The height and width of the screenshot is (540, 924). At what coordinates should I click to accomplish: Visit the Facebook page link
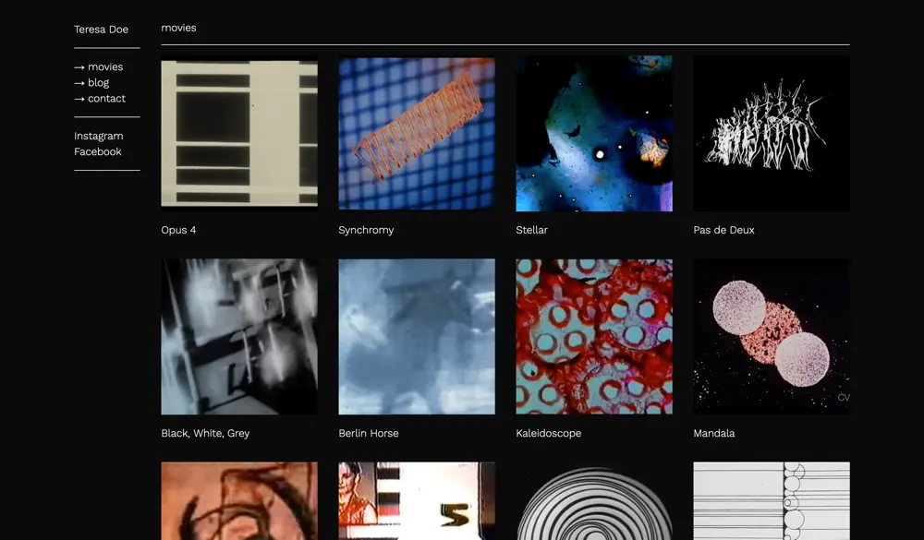click(x=98, y=151)
